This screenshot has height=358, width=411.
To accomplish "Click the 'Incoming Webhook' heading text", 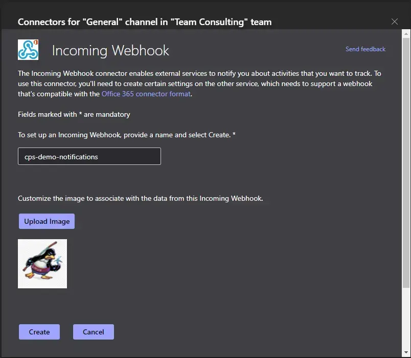I will pos(110,50).
